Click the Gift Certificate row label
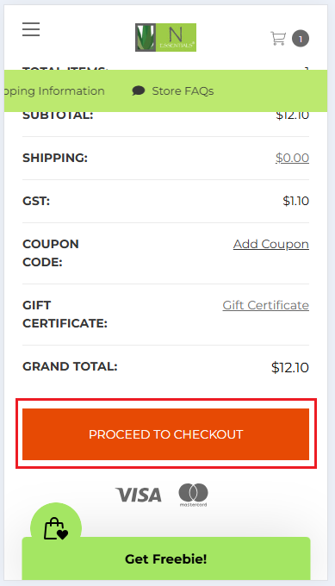The height and width of the screenshot is (586, 335). 65,315
